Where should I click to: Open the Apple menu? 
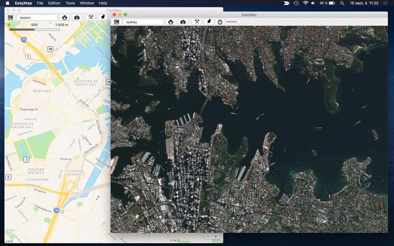click(7, 3)
